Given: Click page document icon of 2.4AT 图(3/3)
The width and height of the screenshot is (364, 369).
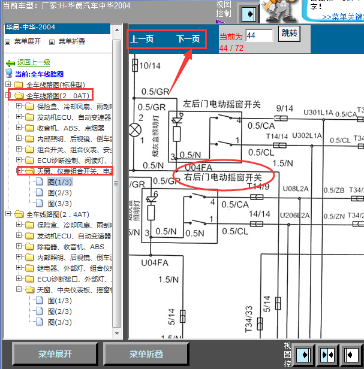Looking at the screenshot, I should 40,322.
